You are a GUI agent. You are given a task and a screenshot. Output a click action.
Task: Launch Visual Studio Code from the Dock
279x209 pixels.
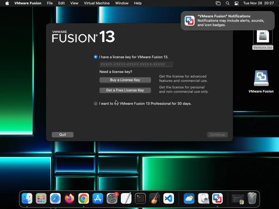click(168, 198)
